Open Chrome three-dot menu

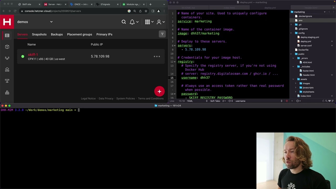(164, 11)
